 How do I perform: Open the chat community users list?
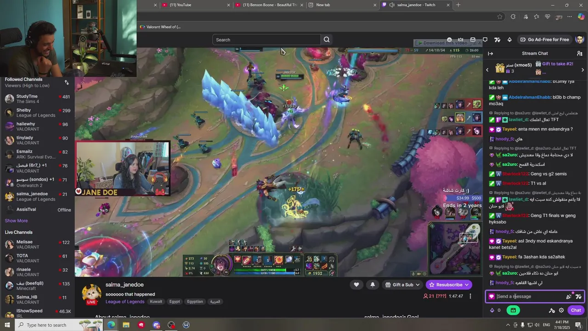click(580, 53)
